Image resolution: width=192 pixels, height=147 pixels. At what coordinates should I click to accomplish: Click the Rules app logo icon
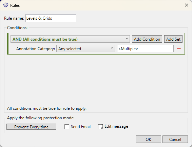click(6, 5)
